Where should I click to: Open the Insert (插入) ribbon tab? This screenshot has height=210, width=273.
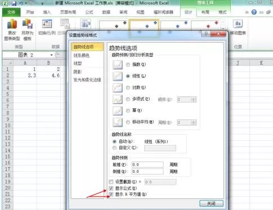(47, 12)
